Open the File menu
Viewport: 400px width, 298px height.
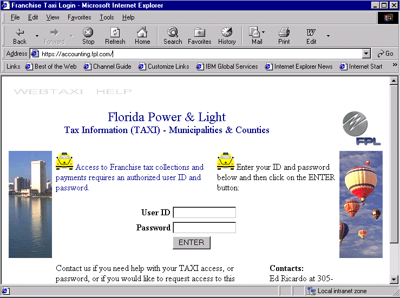pos(15,17)
